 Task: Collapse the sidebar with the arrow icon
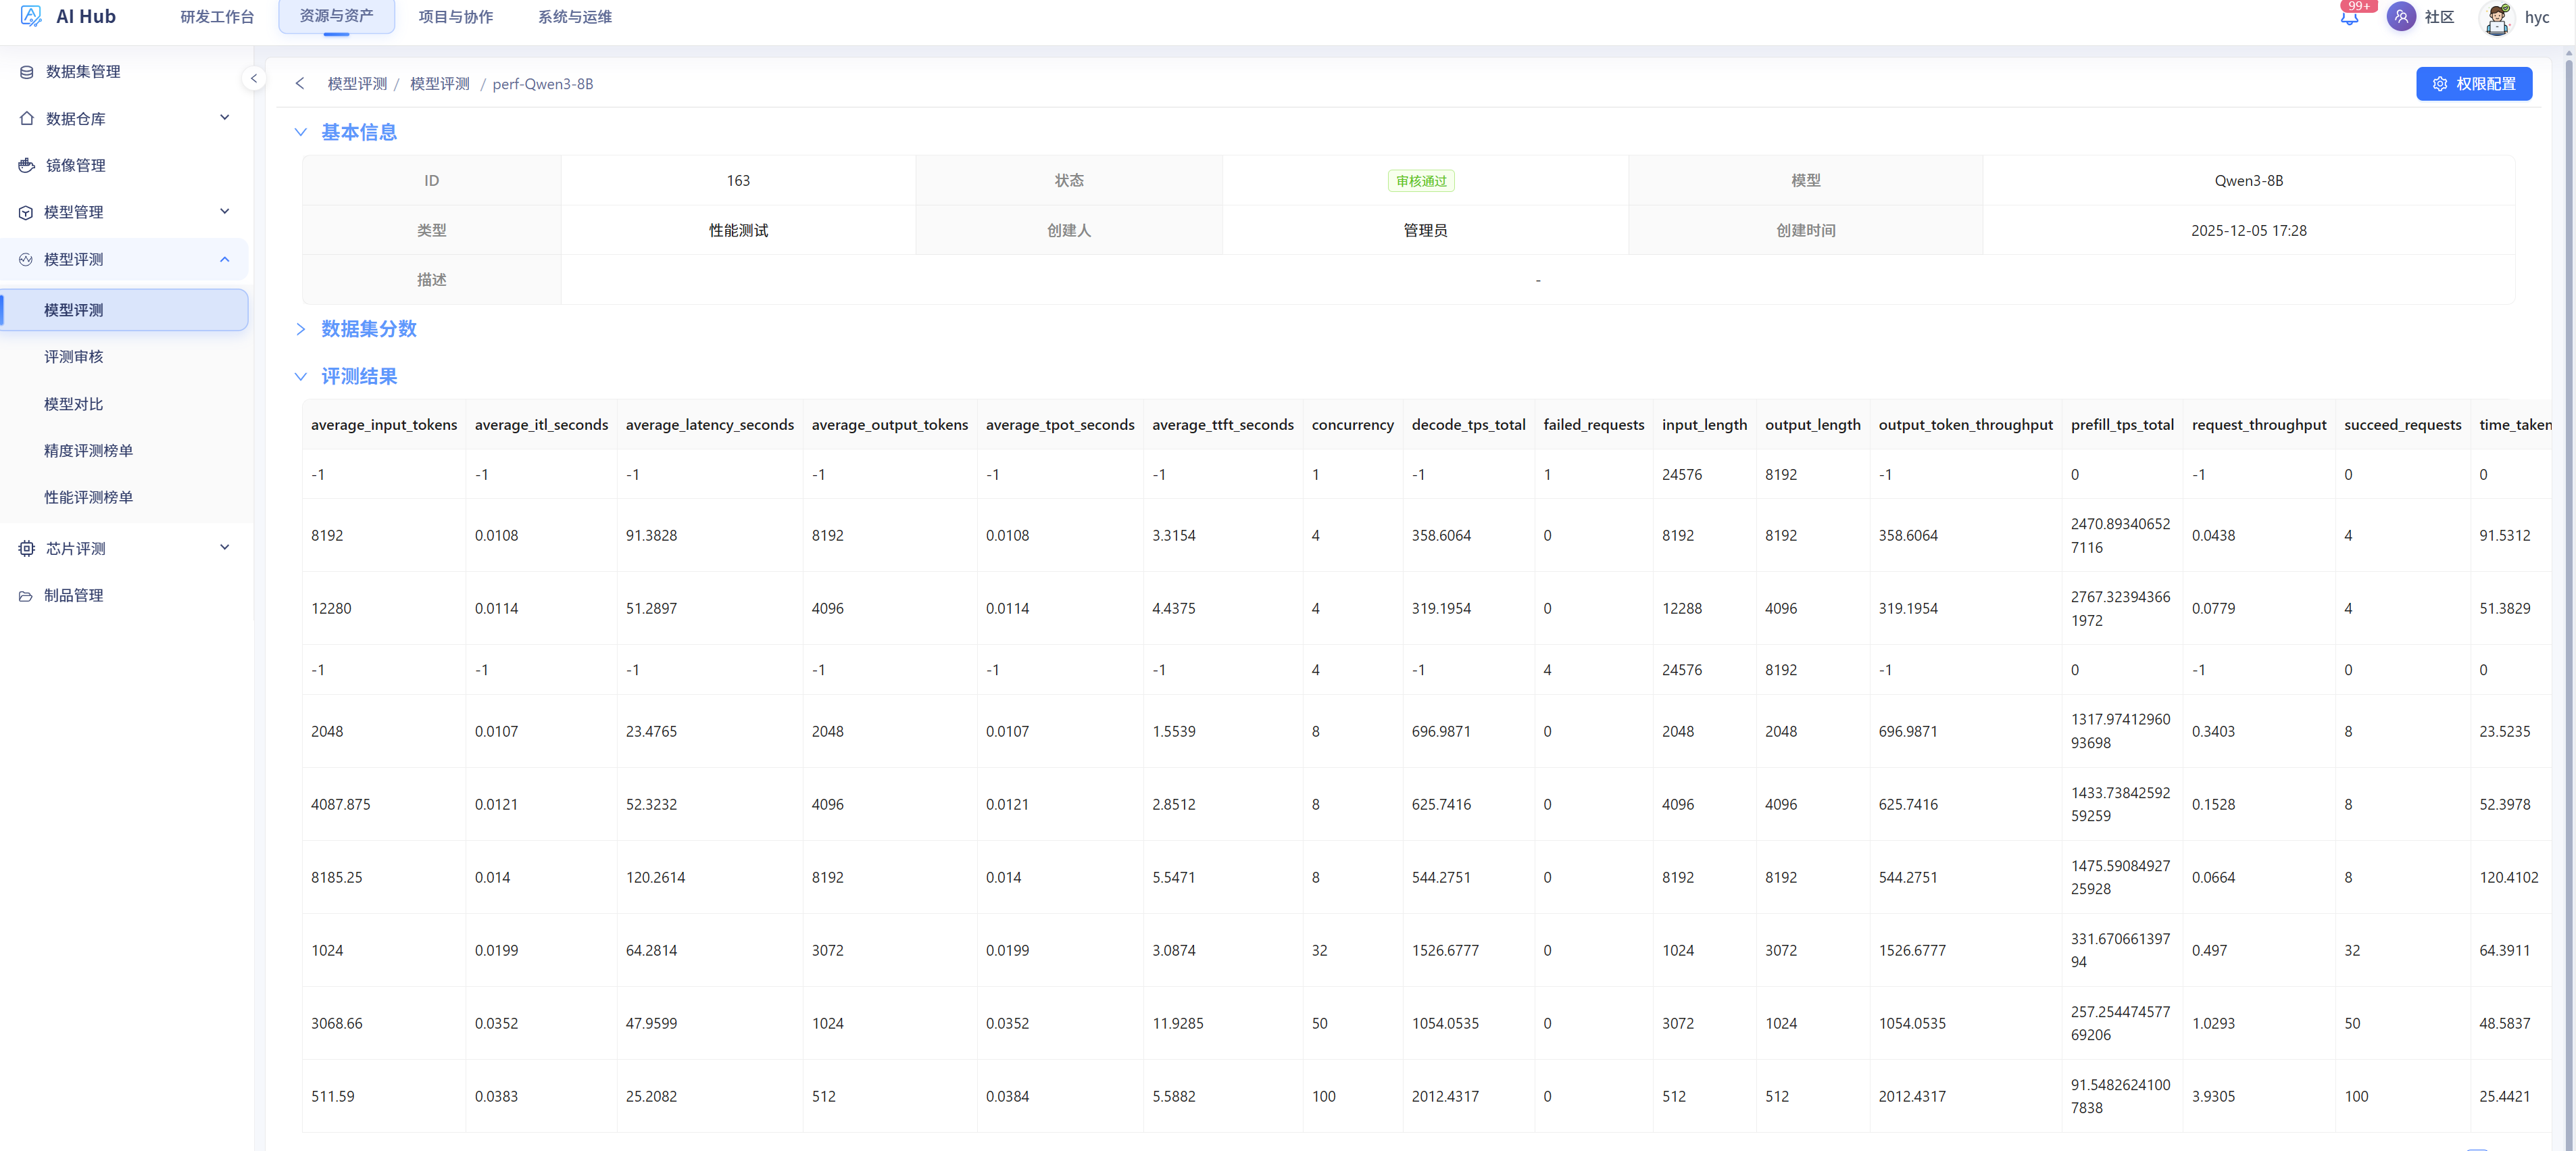(254, 78)
